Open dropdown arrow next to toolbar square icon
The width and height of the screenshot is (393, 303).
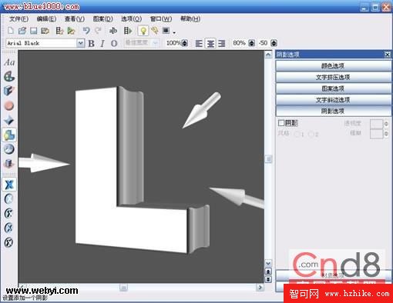pyautogui.click(x=174, y=32)
